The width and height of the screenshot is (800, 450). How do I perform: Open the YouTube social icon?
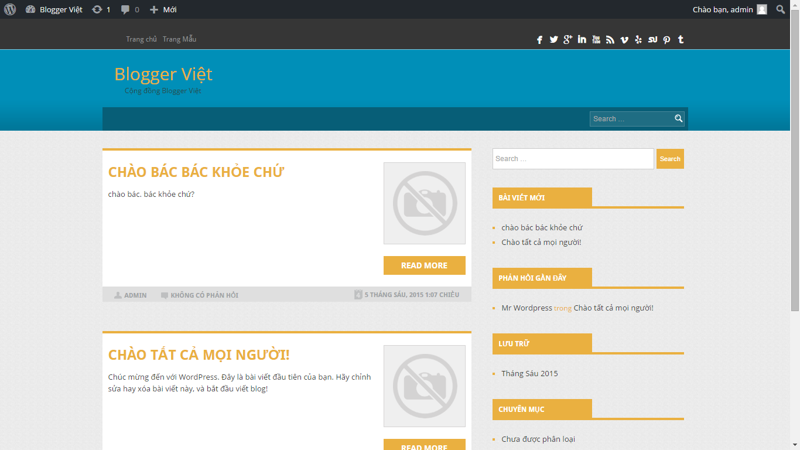point(596,40)
